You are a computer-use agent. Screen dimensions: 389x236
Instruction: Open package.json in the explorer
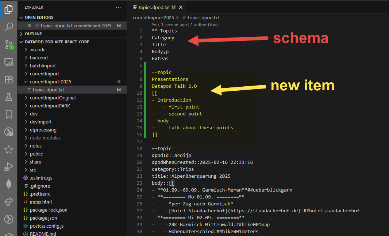click(x=43, y=218)
